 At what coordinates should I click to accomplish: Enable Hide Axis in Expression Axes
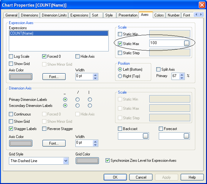click(77, 56)
